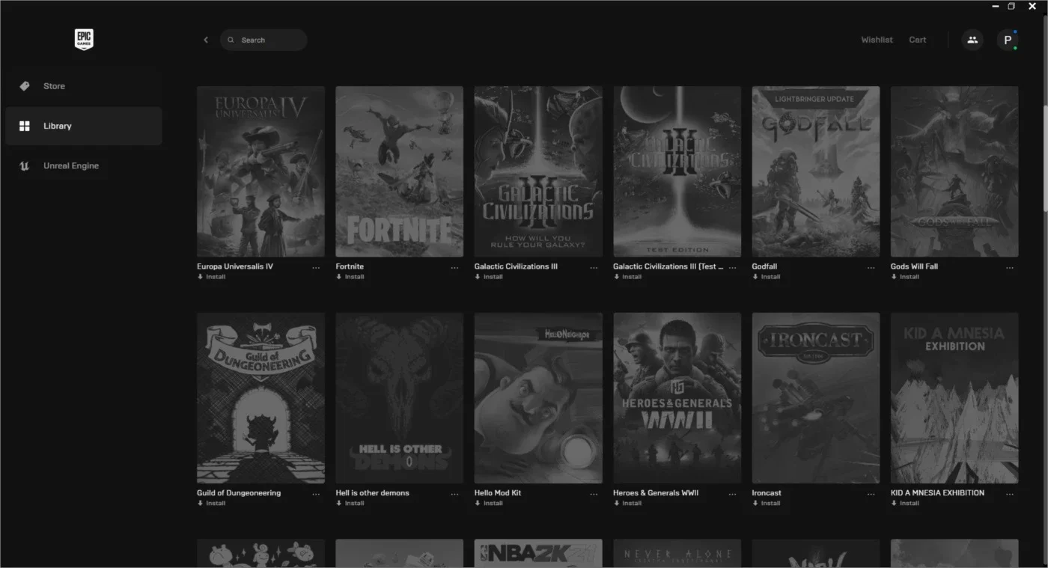This screenshot has height=568, width=1048.
Task: Open more options for KID A MNESIA EXHIBITION
Action: [1010, 494]
